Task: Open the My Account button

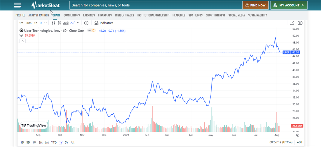Action: tap(289, 5)
